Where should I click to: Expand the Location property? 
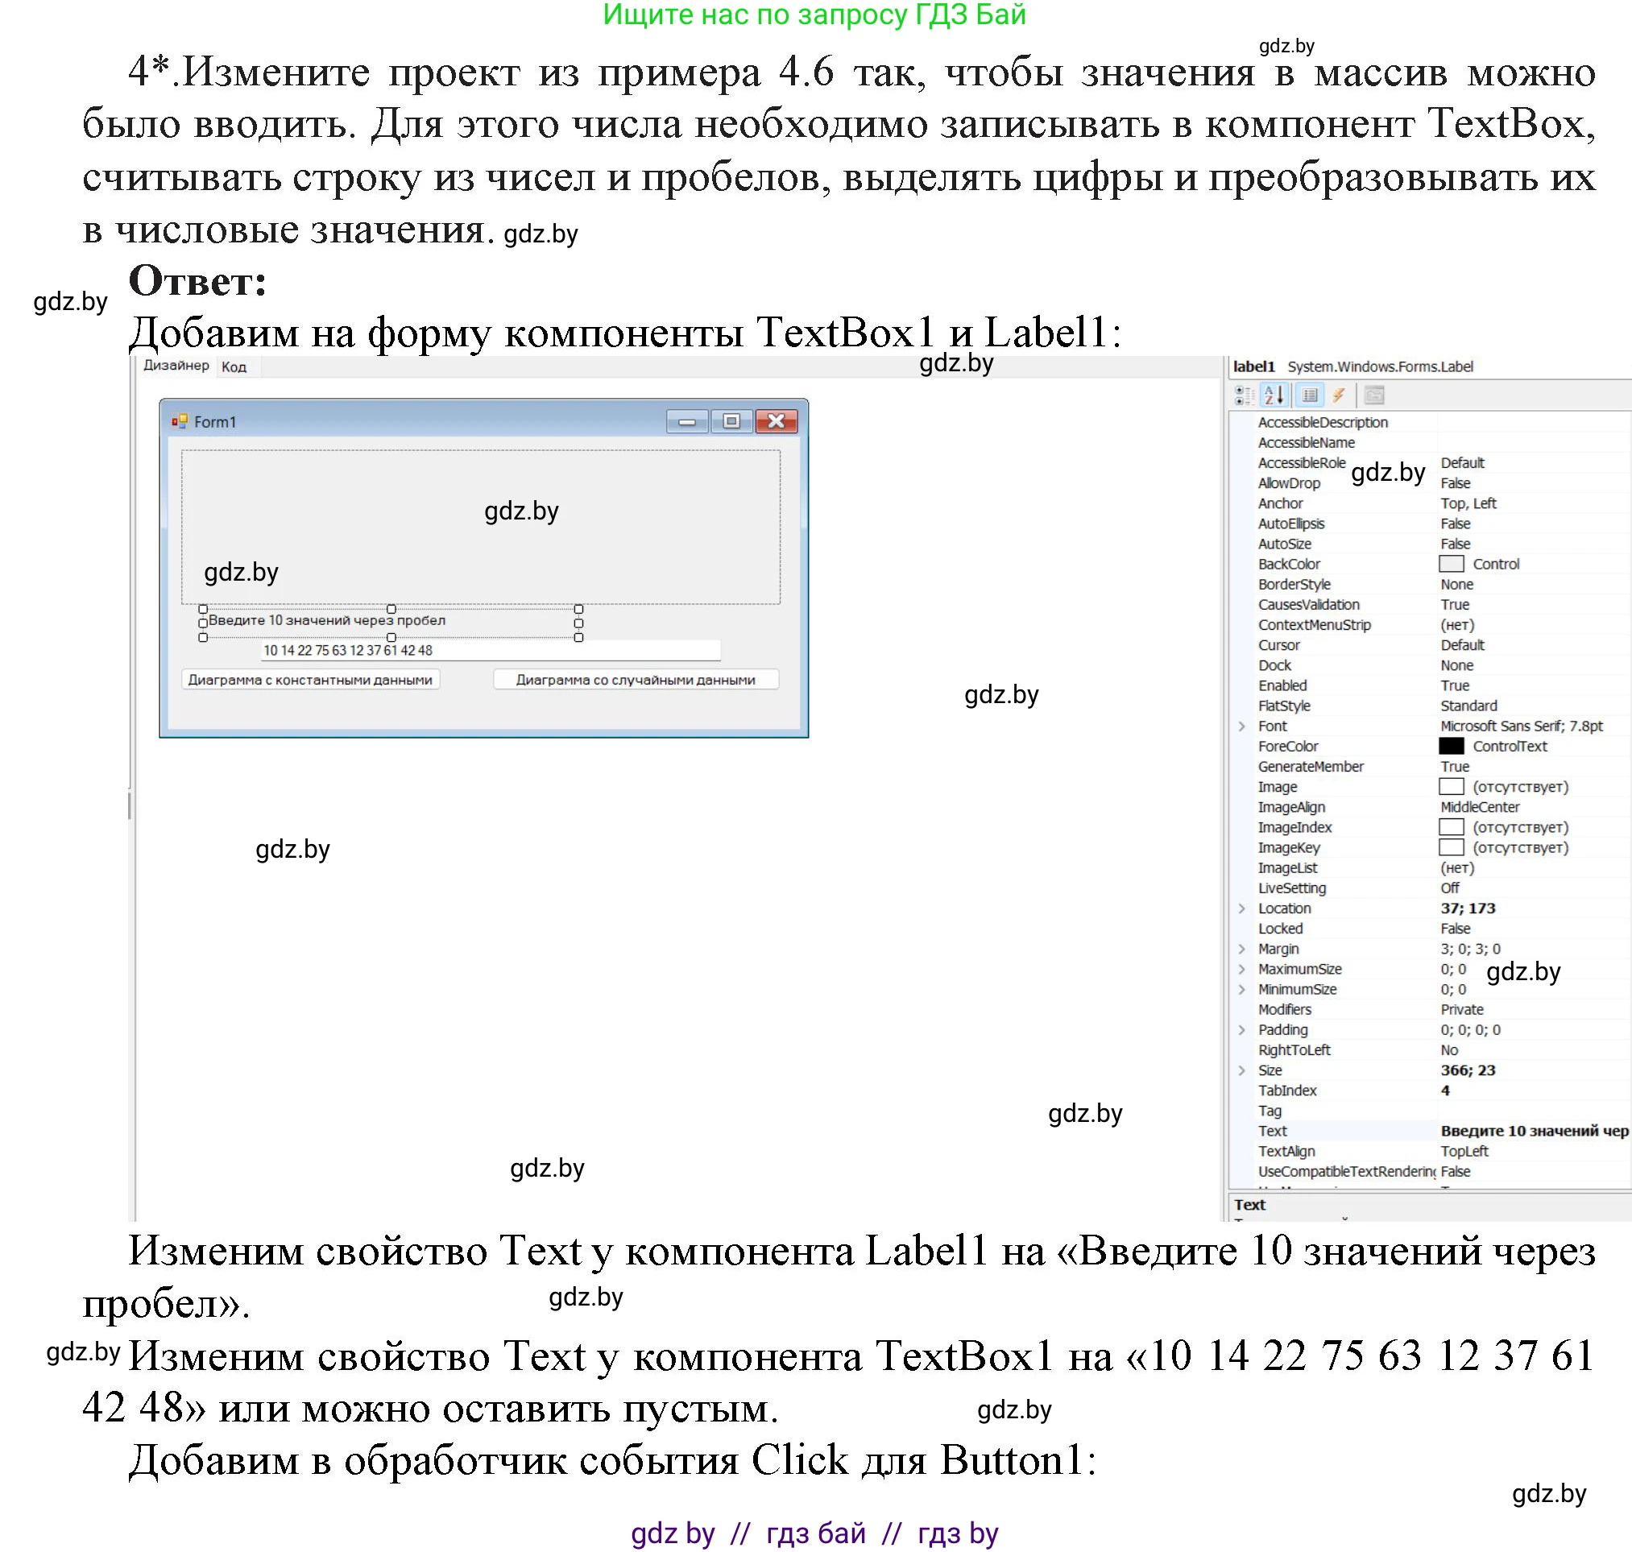tap(1241, 908)
